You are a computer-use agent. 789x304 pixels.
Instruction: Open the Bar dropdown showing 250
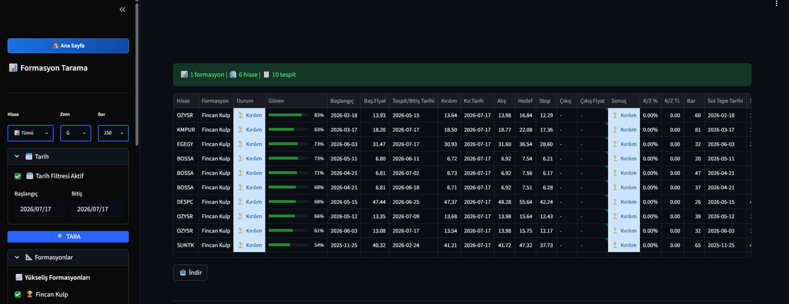coord(113,133)
